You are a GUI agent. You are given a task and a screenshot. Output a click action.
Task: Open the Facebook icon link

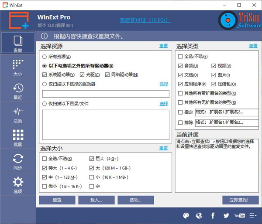click(213, 215)
